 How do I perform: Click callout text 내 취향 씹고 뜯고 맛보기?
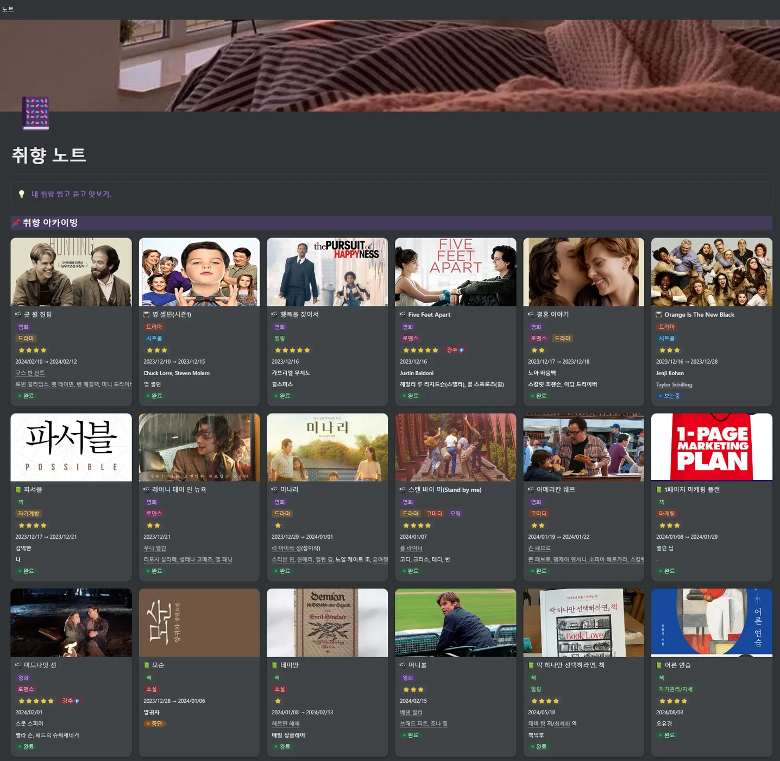click(x=71, y=194)
